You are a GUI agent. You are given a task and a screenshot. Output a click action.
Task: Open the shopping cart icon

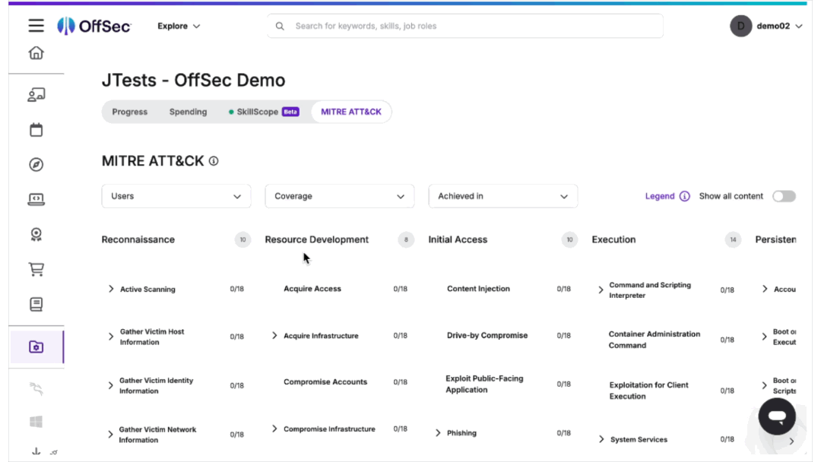coord(36,269)
